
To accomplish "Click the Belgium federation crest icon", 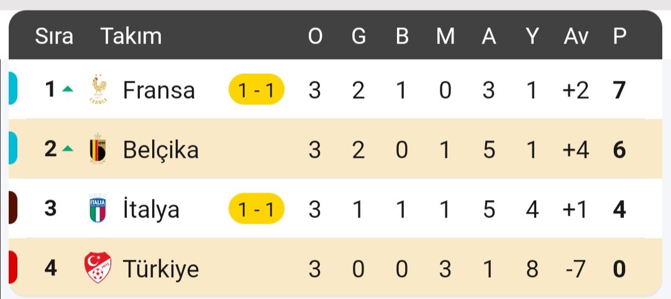I will [x=98, y=149].
